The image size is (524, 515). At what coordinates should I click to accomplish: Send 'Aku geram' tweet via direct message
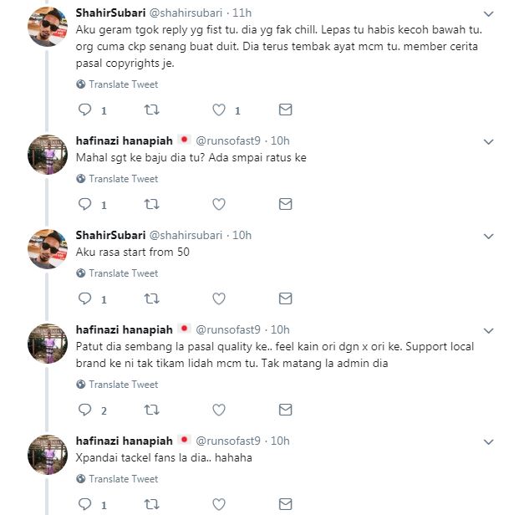[x=285, y=110]
